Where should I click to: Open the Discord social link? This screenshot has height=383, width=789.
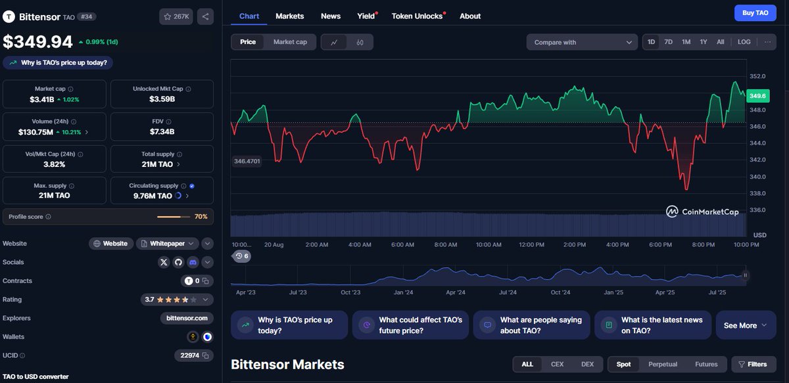pos(193,262)
